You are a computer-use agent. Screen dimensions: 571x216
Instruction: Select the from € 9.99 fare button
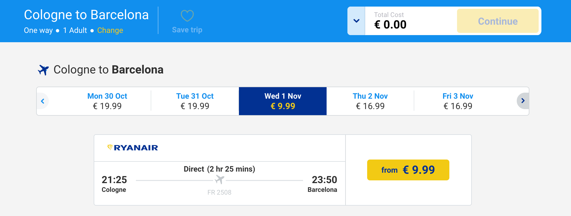tap(408, 170)
